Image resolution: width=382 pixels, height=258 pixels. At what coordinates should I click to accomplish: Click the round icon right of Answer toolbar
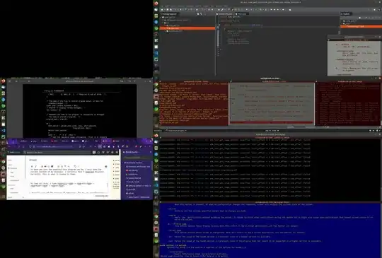coord(106,167)
